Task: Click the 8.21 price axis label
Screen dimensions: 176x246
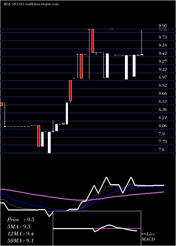Action: 163,118
